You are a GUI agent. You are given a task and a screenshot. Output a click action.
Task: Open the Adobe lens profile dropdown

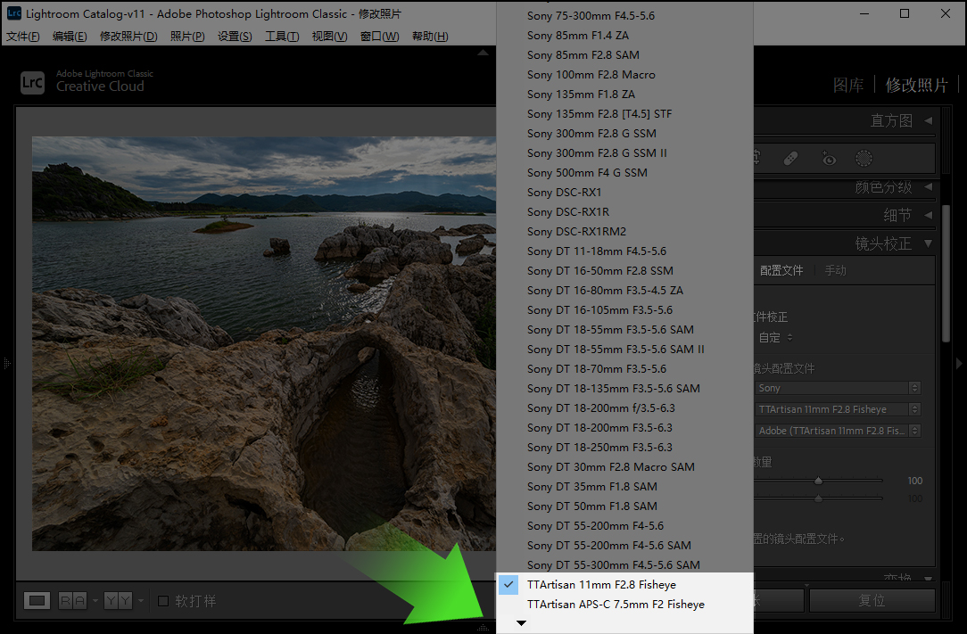coord(837,431)
